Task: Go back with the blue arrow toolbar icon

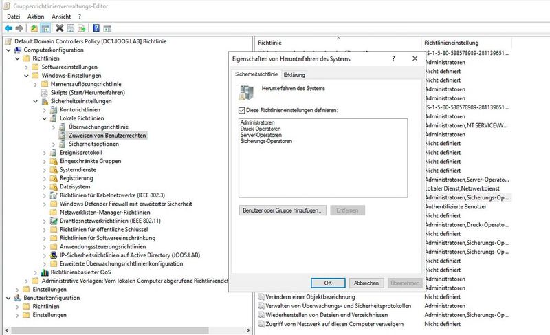Action: [9, 28]
